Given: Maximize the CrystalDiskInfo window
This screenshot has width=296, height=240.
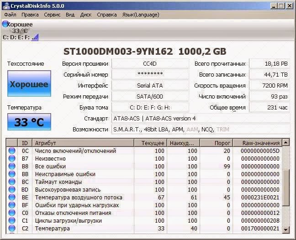Looking at the screenshot, I should pos(281,6).
